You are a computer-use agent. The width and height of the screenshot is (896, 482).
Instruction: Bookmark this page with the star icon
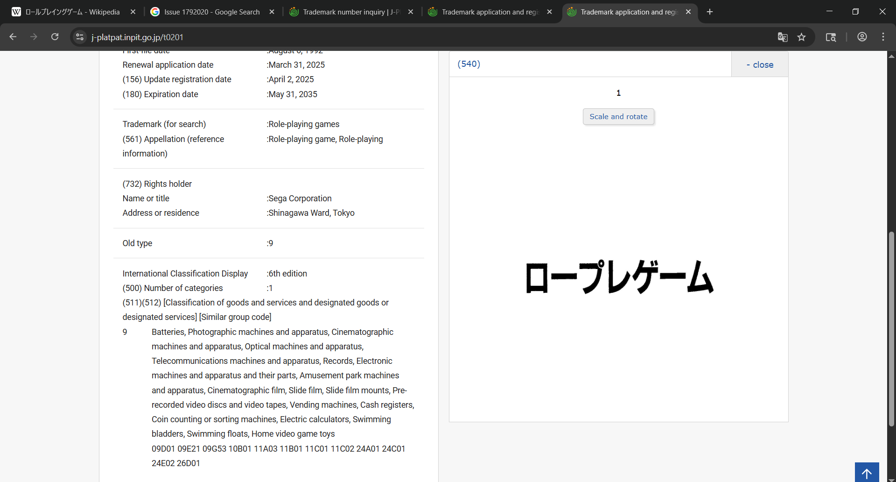801,37
